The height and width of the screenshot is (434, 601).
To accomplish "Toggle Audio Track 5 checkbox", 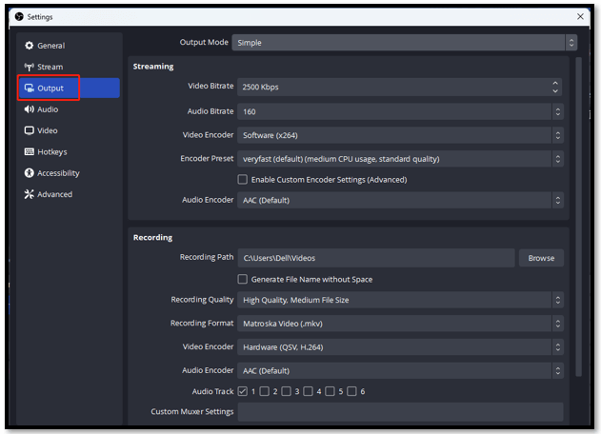I will click(x=330, y=391).
